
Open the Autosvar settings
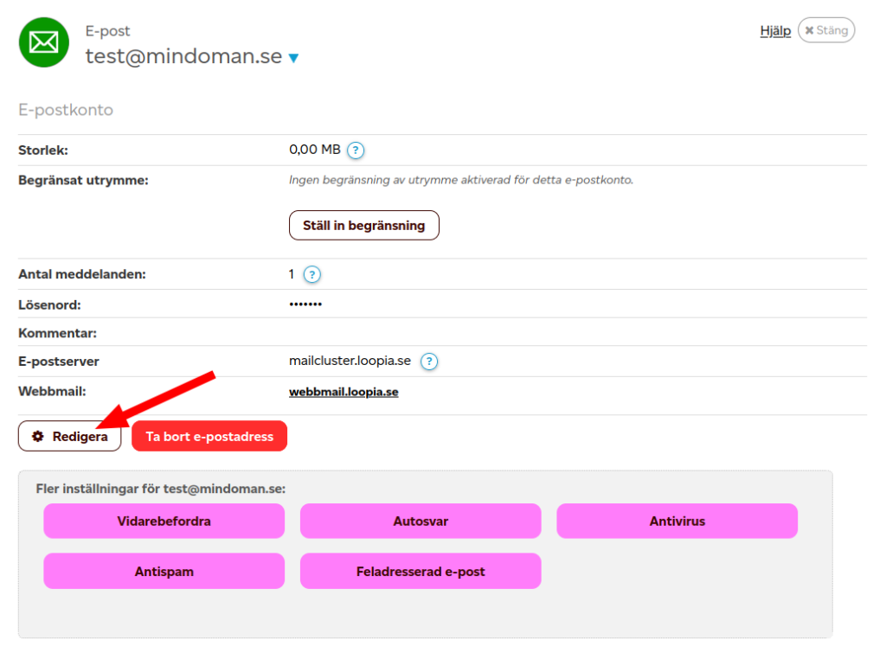(421, 522)
